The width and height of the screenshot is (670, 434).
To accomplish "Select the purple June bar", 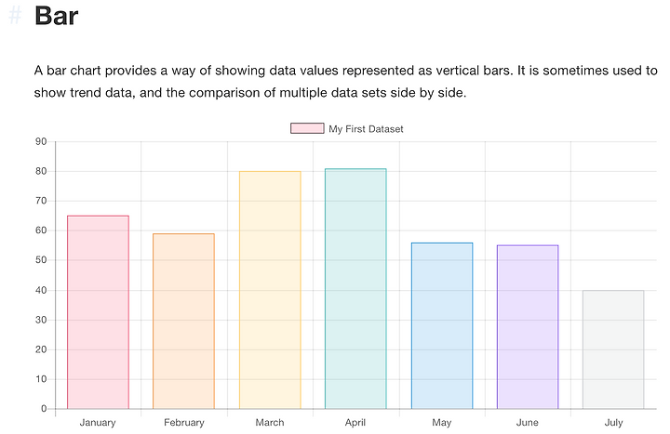I will [x=528, y=327].
